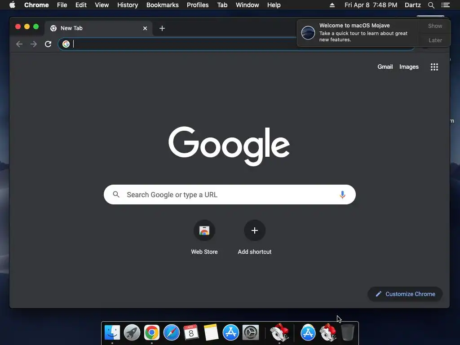This screenshot has width=460, height=345.
Task: Open the Window menu
Action: pos(248,5)
